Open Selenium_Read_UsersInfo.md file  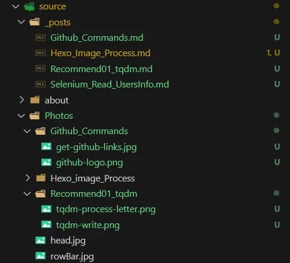coord(110,85)
